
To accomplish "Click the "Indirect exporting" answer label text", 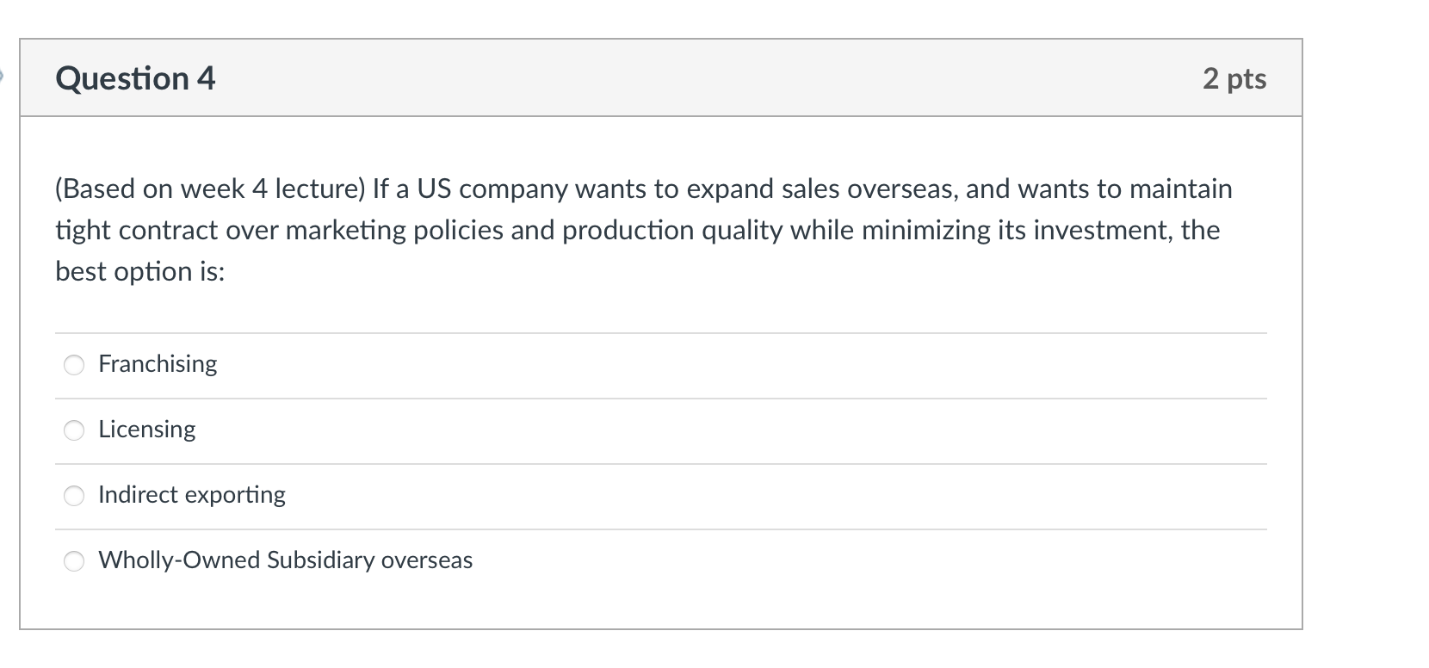I will point(192,495).
